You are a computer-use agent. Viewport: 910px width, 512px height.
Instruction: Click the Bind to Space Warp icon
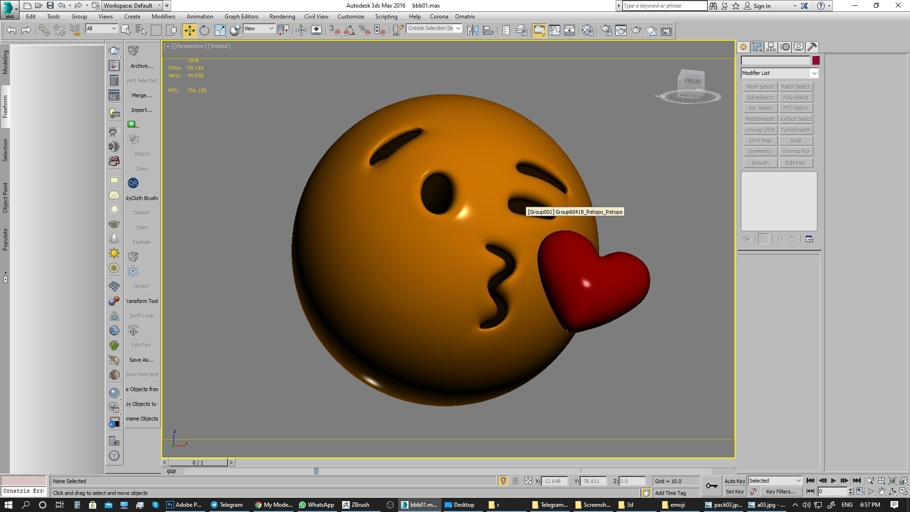[x=75, y=30]
